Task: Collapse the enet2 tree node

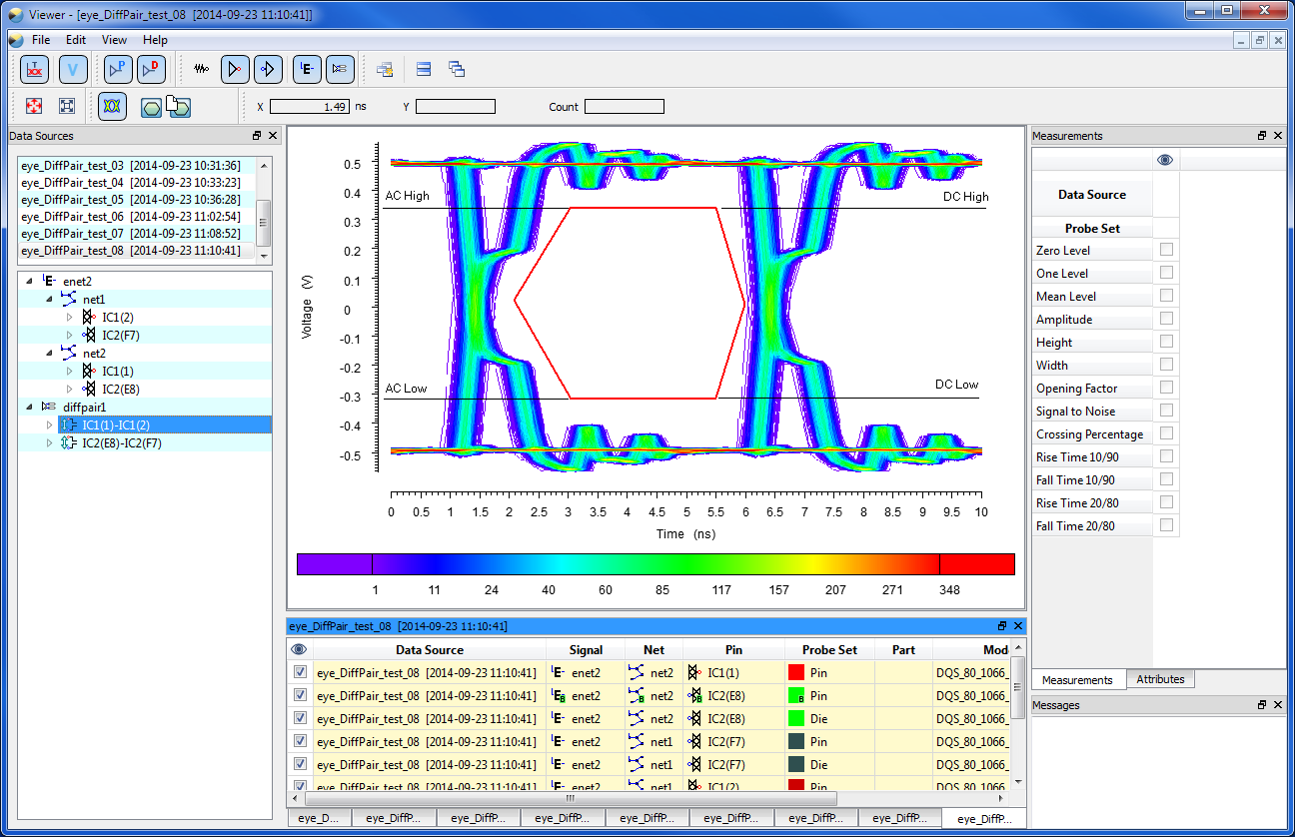Action: point(28,282)
